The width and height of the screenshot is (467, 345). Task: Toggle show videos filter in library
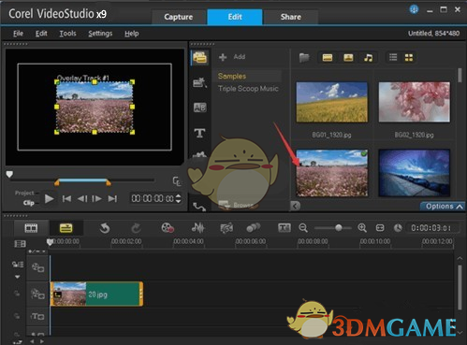328,57
